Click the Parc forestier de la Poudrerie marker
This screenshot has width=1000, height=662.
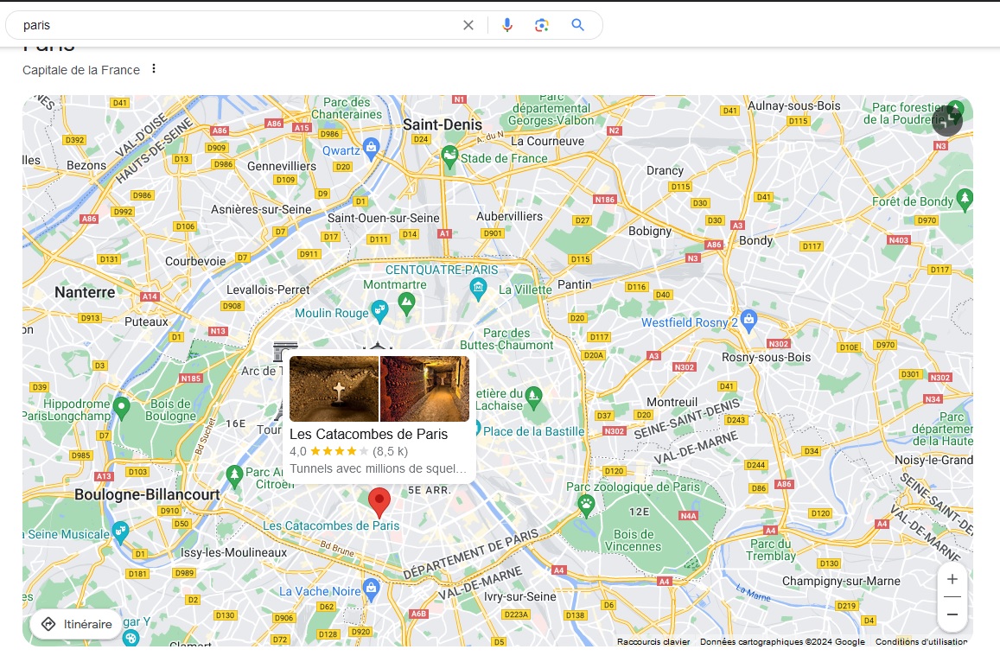[955, 111]
